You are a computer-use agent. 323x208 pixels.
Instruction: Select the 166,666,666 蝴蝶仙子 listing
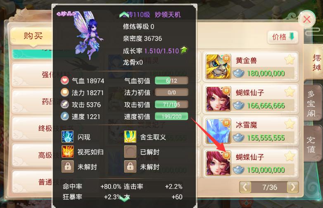coord(251,99)
